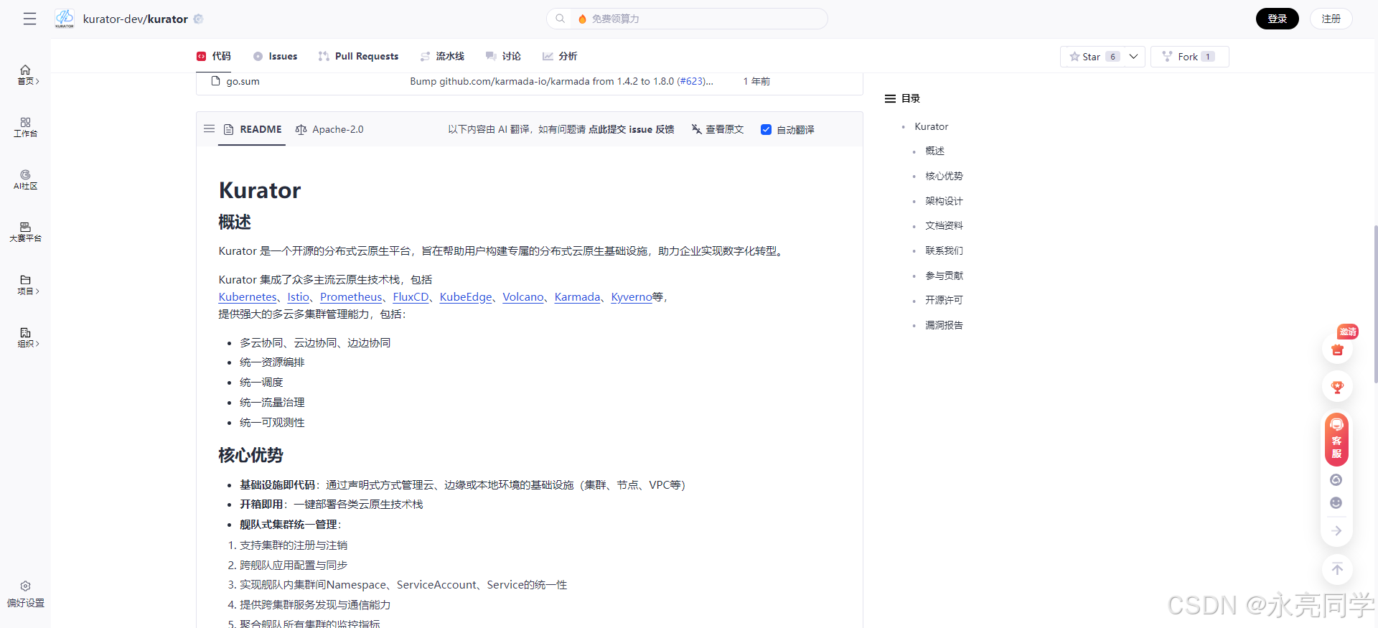
Task: Click the go.sum file icon
Action: (x=215, y=81)
